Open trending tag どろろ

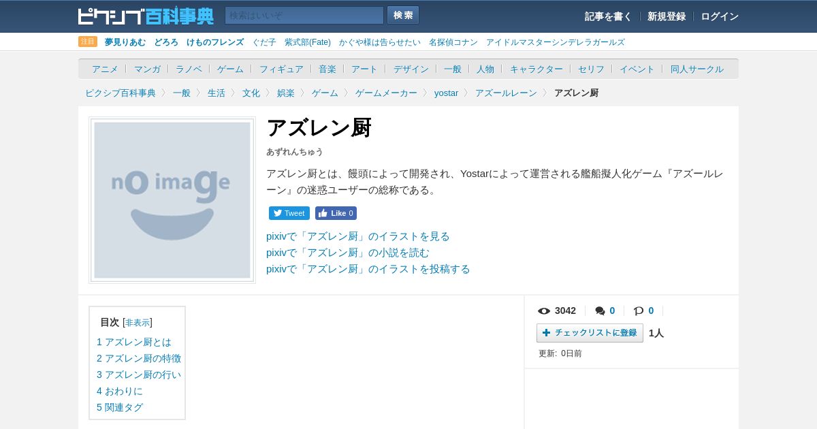point(166,42)
